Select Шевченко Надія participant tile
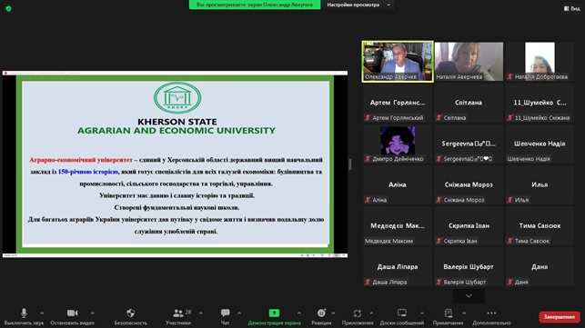 540,144
